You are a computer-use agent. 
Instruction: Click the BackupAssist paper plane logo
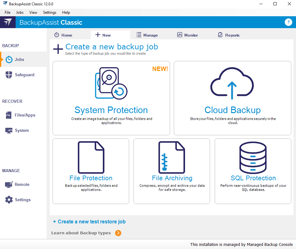pos(8,22)
